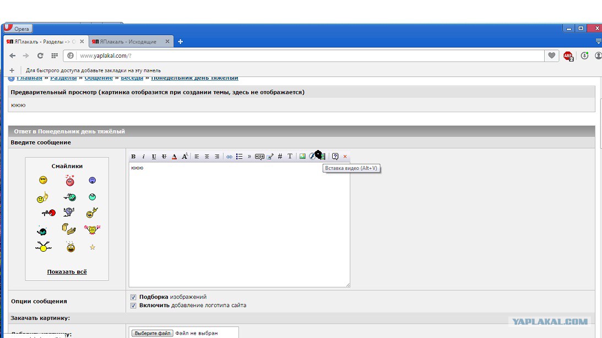The width and height of the screenshot is (602, 338).
Task: Open the text color picker
Action: point(174,156)
